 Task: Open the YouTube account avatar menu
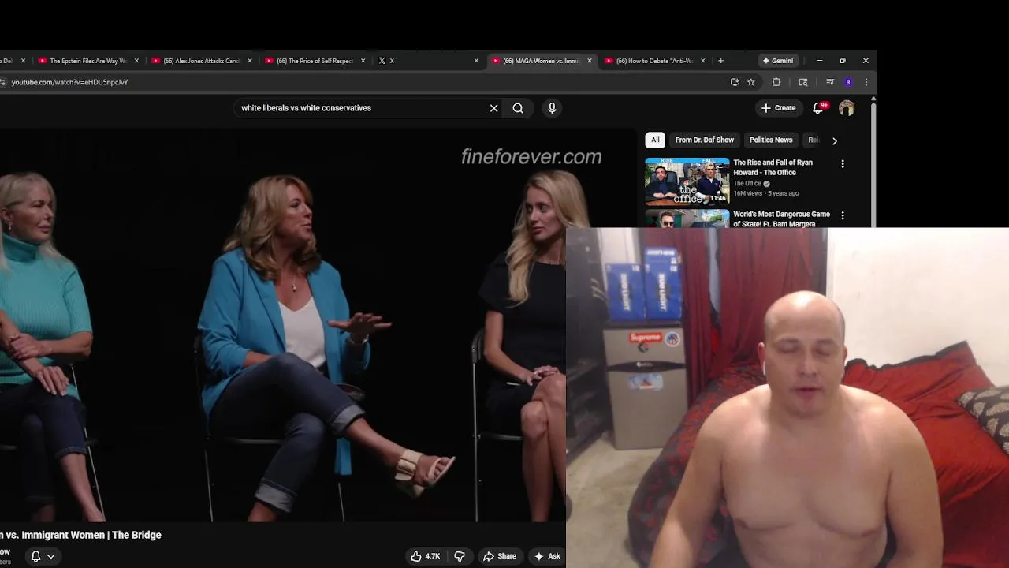coord(847,108)
